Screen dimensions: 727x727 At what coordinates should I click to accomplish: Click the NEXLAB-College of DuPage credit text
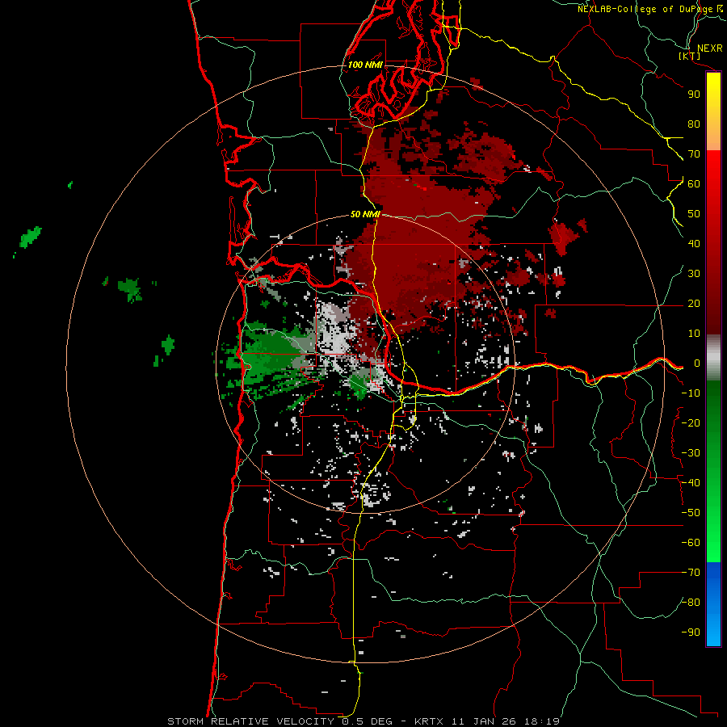645,9
